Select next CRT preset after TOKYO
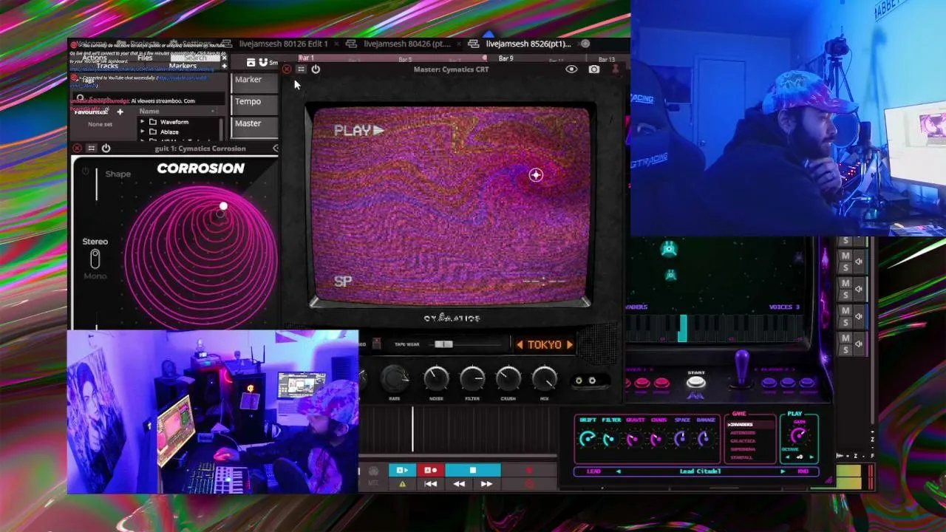946x532 pixels. tap(569, 345)
